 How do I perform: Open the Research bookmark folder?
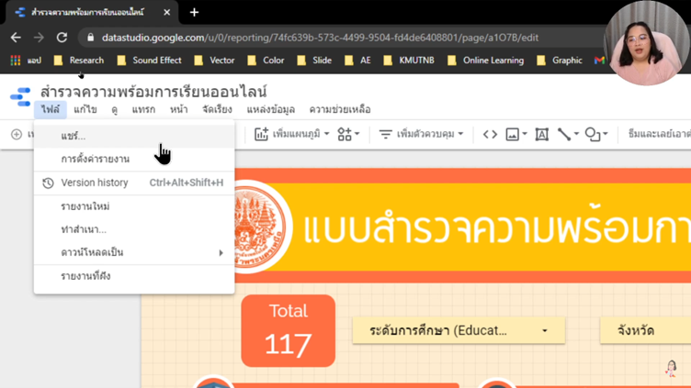(79, 61)
